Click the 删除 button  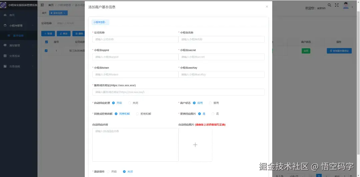coord(79,34)
